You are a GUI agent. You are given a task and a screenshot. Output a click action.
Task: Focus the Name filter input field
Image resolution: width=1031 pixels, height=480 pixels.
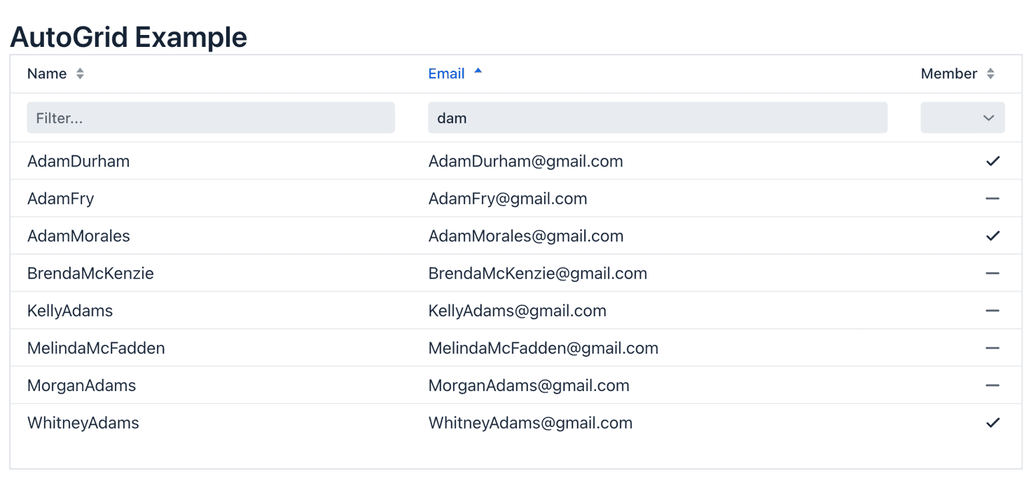click(211, 118)
